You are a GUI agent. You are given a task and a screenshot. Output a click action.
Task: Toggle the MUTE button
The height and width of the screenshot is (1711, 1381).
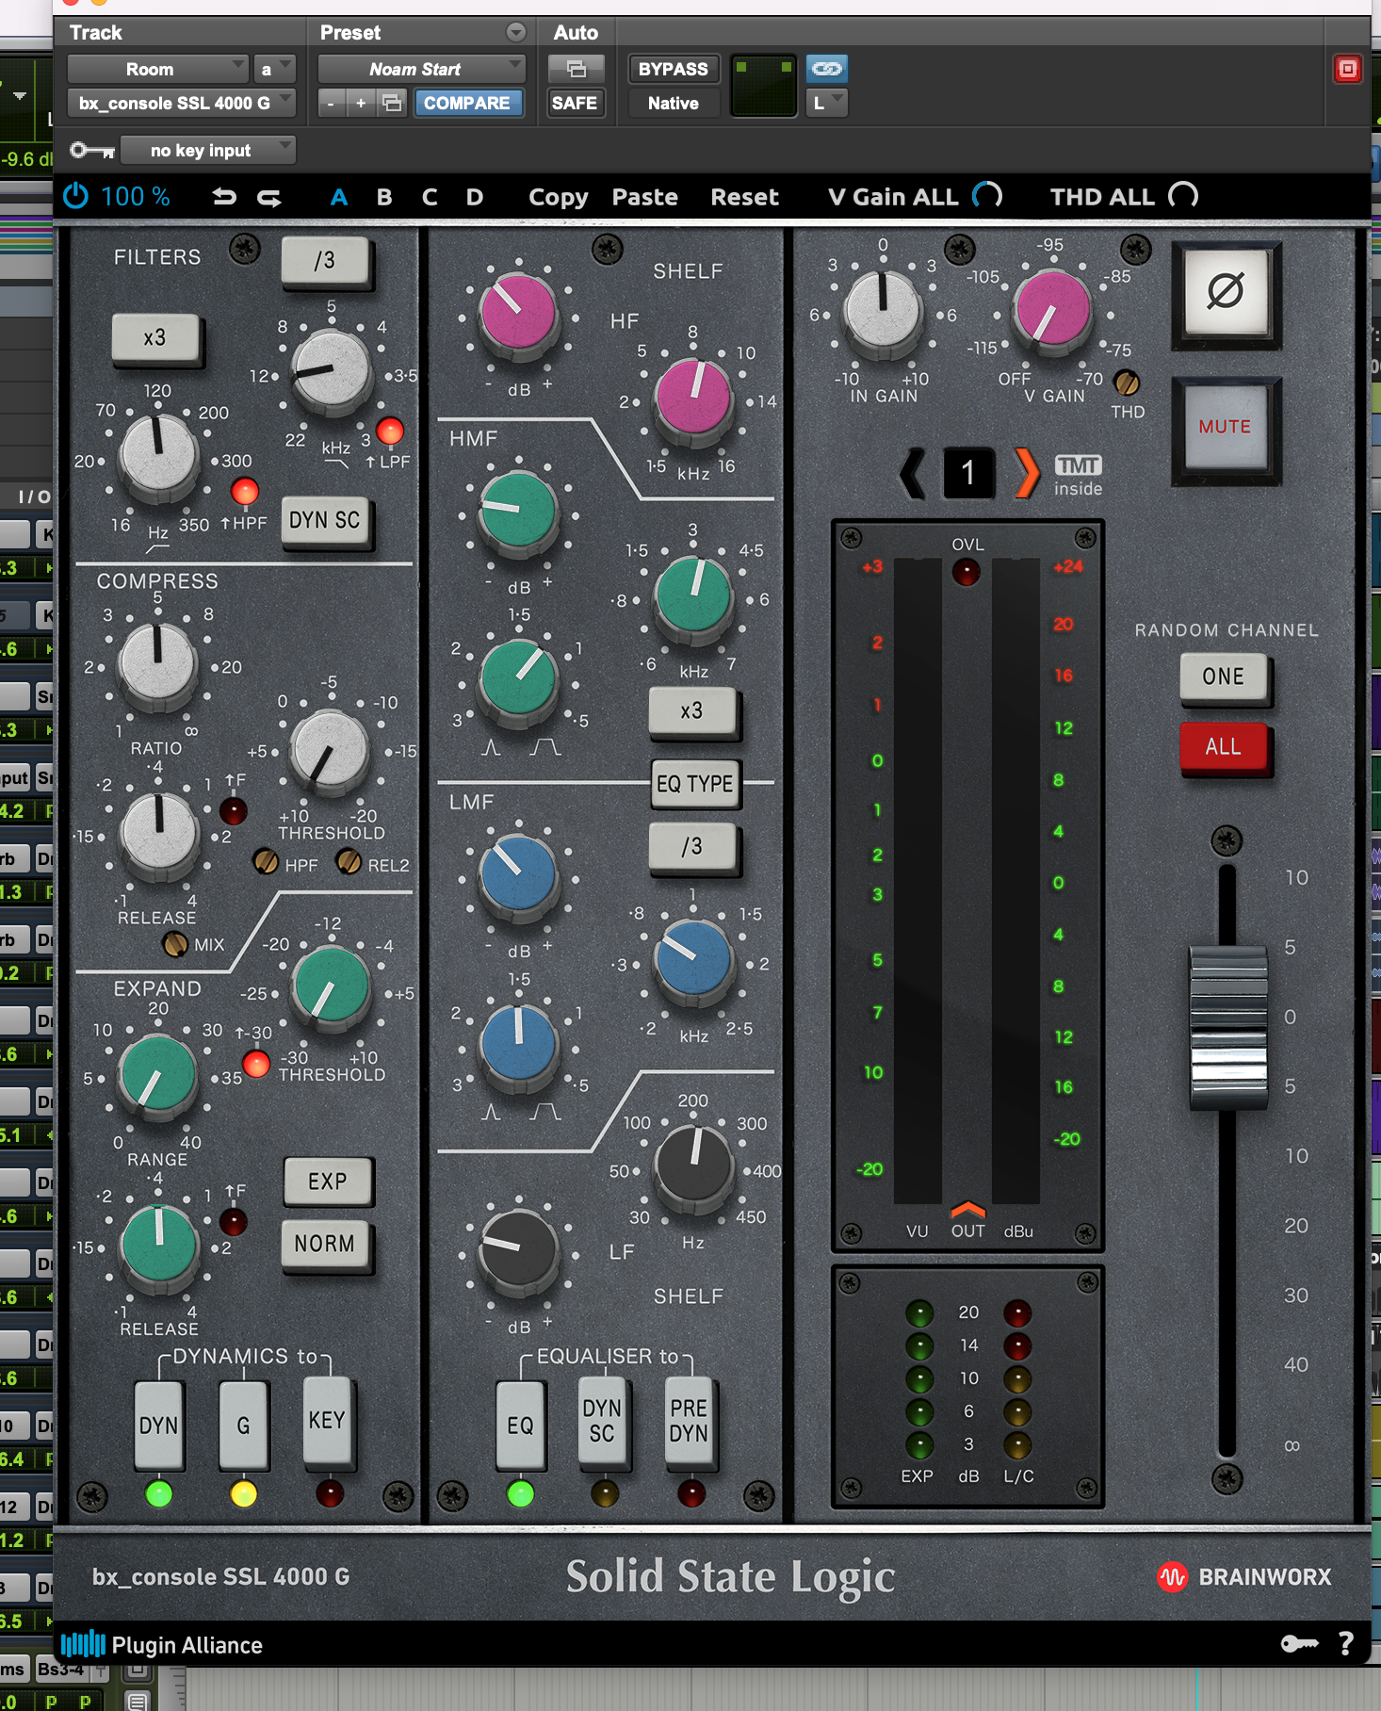click(1225, 427)
